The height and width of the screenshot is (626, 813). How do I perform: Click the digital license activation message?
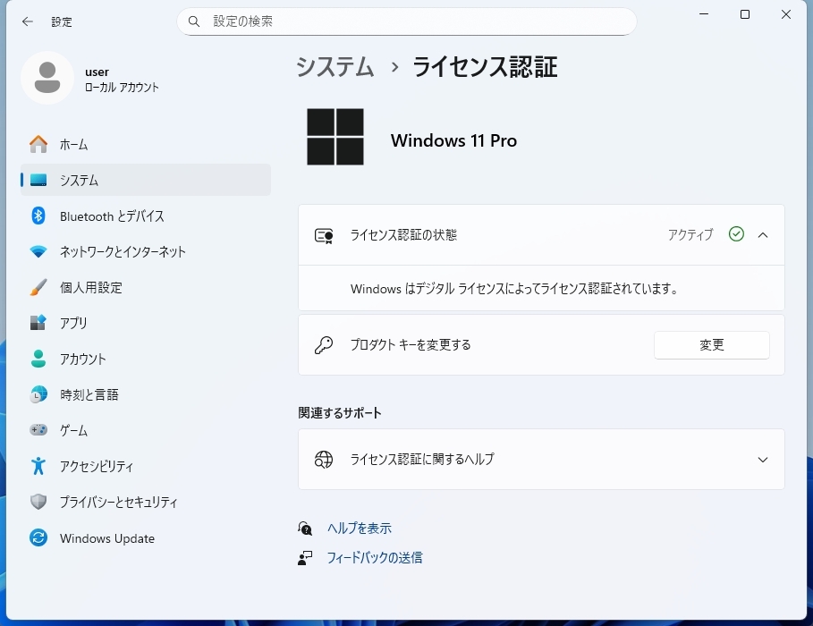coord(514,288)
